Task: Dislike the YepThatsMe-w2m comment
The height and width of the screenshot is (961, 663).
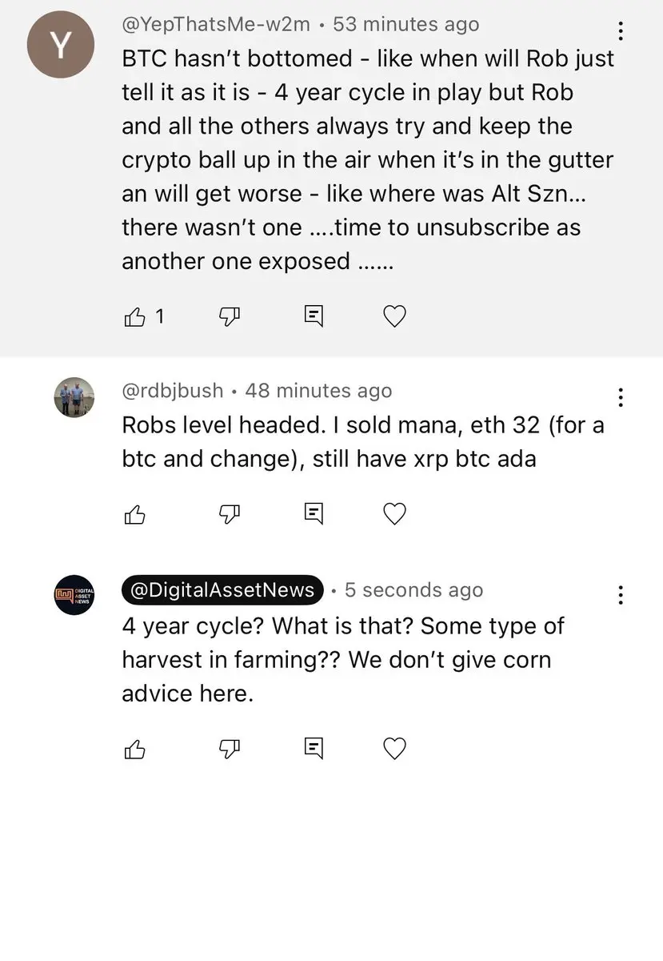Action: click(230, 317)
